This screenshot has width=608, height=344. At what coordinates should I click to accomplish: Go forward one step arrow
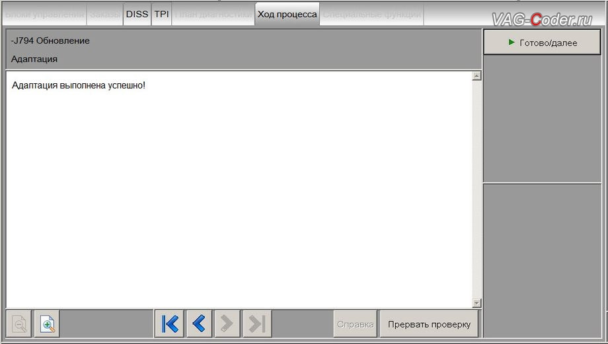click(227, 324)
